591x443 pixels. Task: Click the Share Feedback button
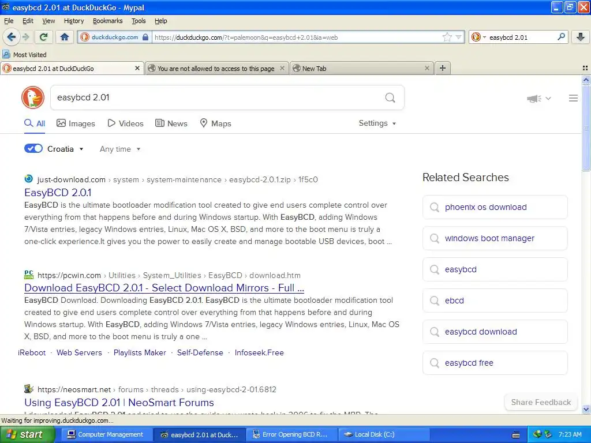tap(541, 402)
